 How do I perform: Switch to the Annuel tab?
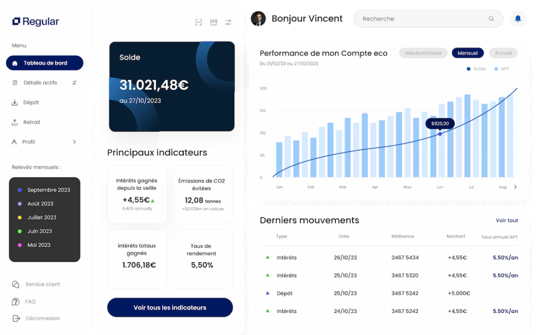click(503, 53)
